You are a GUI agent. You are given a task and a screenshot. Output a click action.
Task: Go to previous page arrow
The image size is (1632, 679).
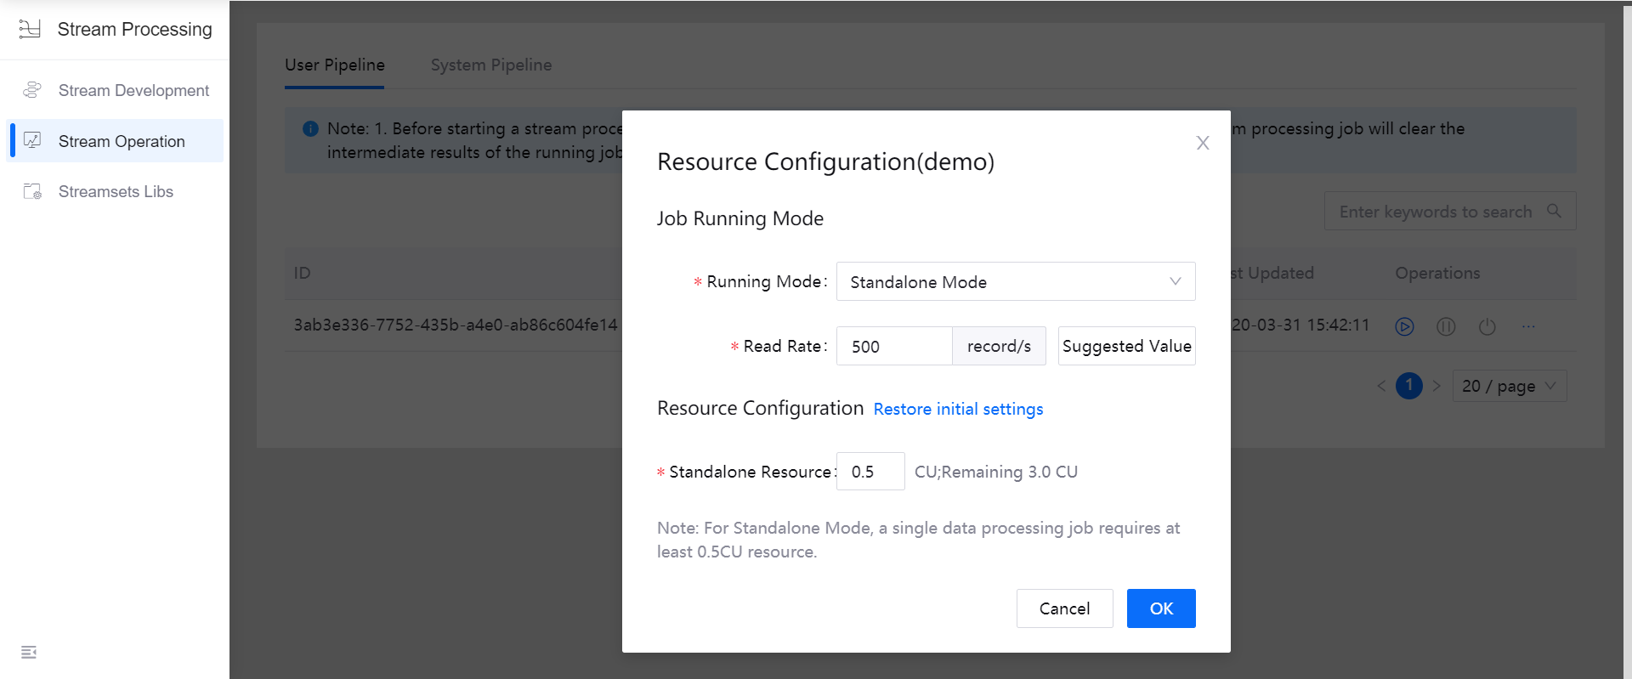click(1381, 386)
